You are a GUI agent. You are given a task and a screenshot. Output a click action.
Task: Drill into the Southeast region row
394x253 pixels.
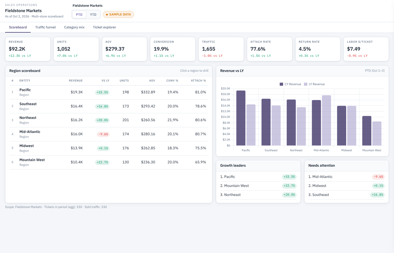109,106
